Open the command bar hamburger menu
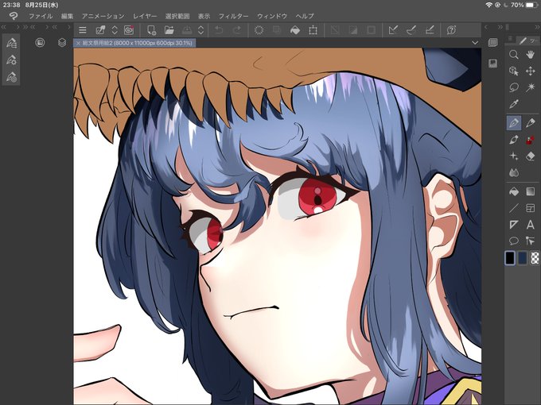Screen dimensions: 541x405 (83, 30)
